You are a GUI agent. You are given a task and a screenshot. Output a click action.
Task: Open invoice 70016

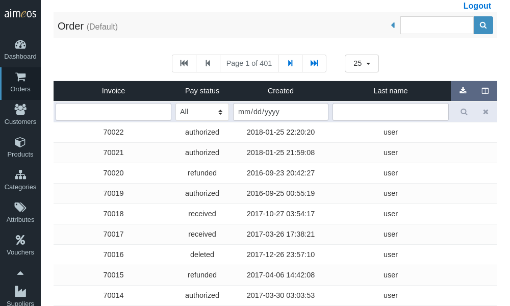click(113, 254)
